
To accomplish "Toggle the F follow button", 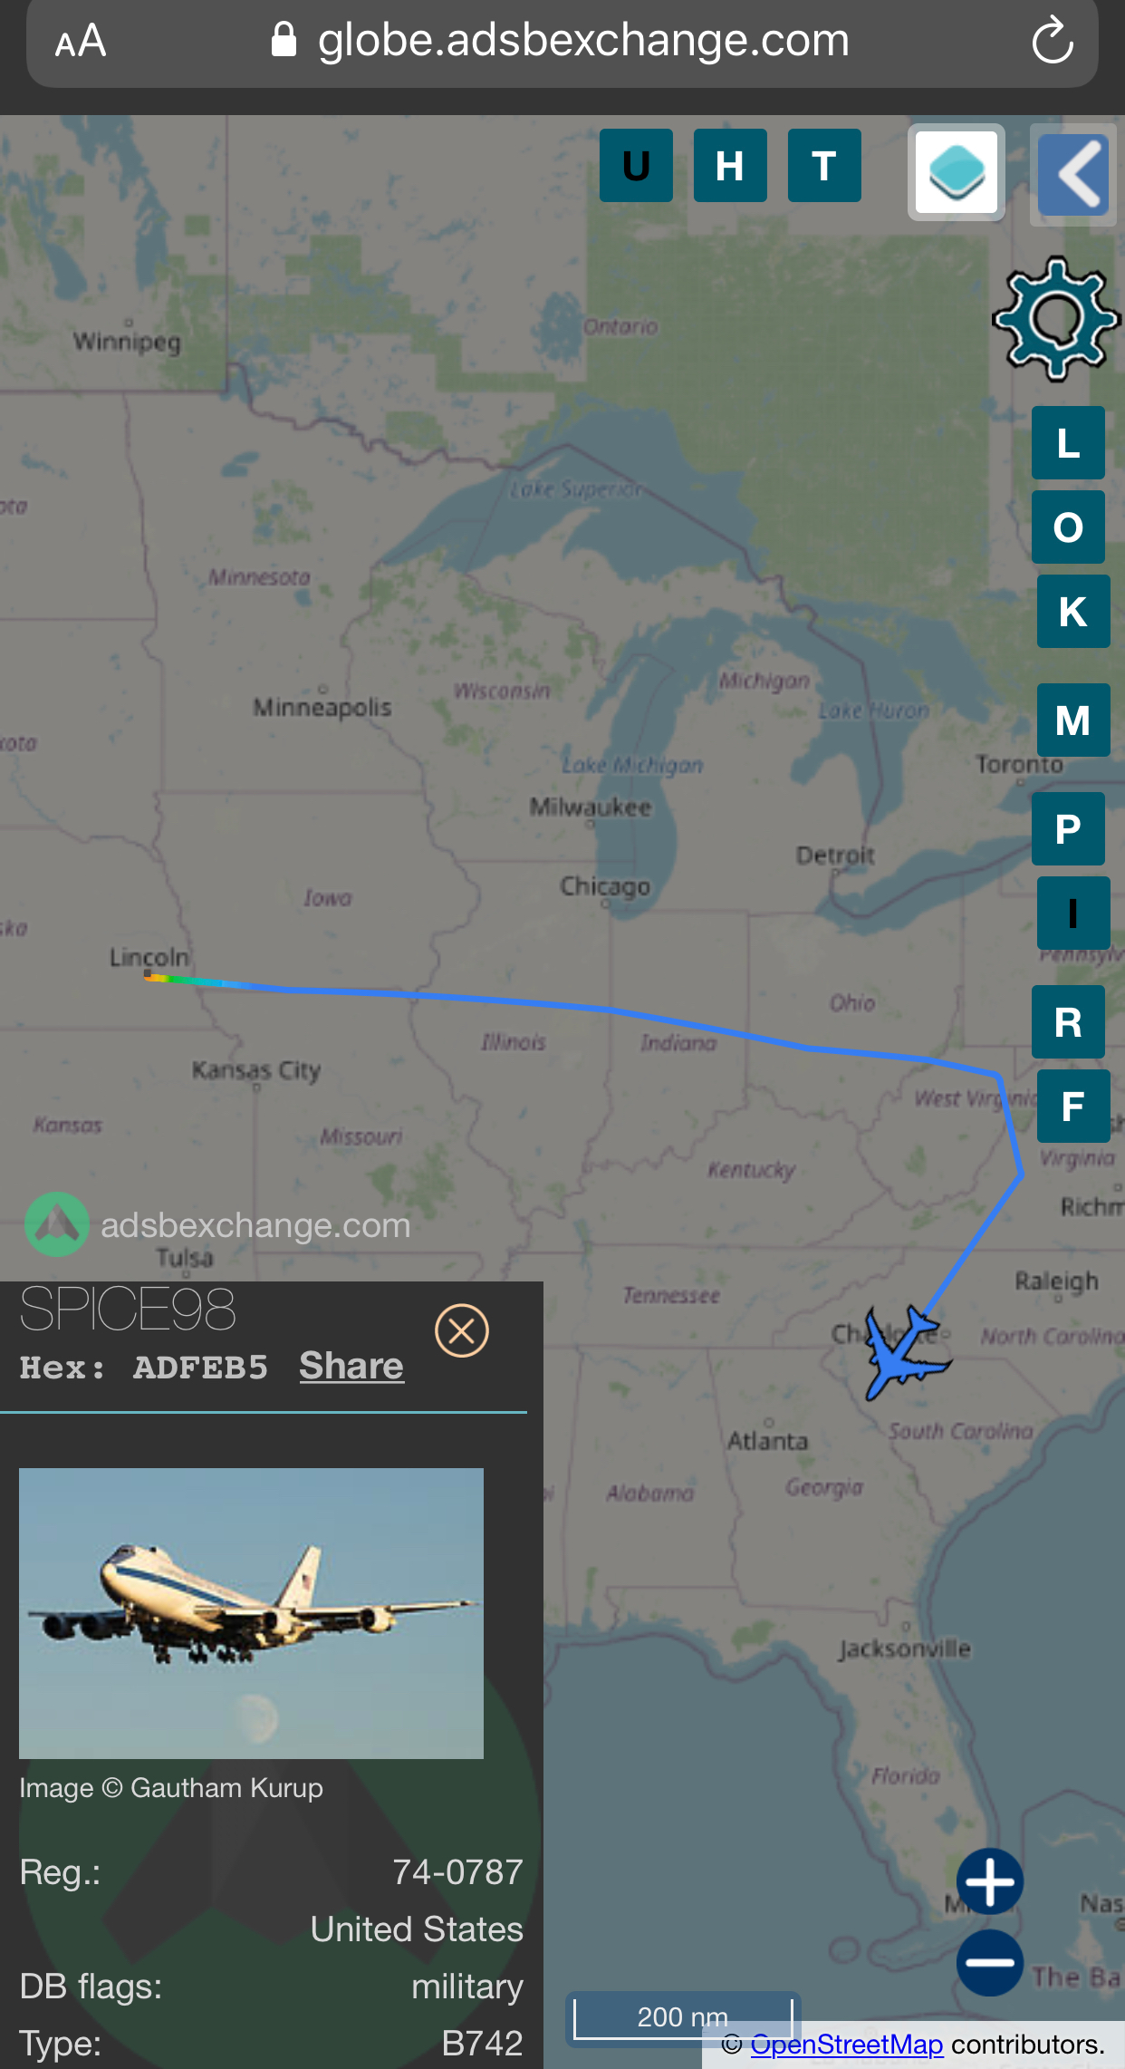I will 1073,1106.
